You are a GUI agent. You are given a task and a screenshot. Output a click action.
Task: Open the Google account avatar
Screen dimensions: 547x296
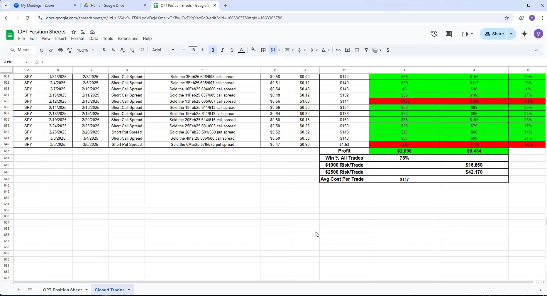(538, 34)
